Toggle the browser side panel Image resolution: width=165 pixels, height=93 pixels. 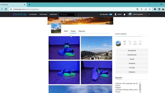(159, 9)
